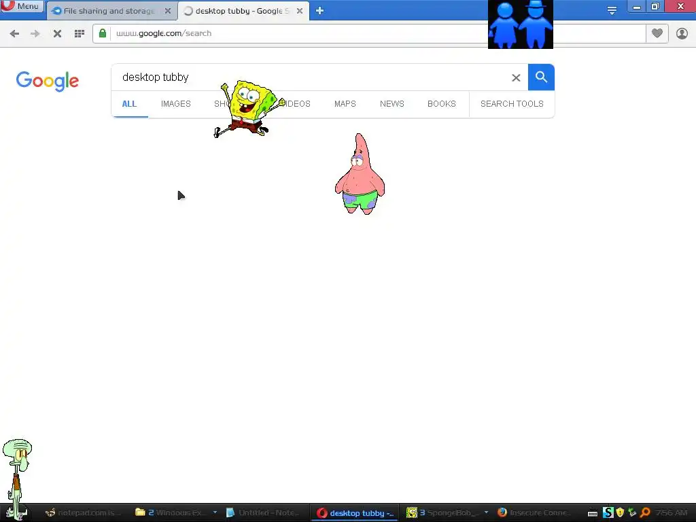Expand the Windows Explorer group dropdown arrow
This screenshot has width=696, height=522.
click(215, 512)
